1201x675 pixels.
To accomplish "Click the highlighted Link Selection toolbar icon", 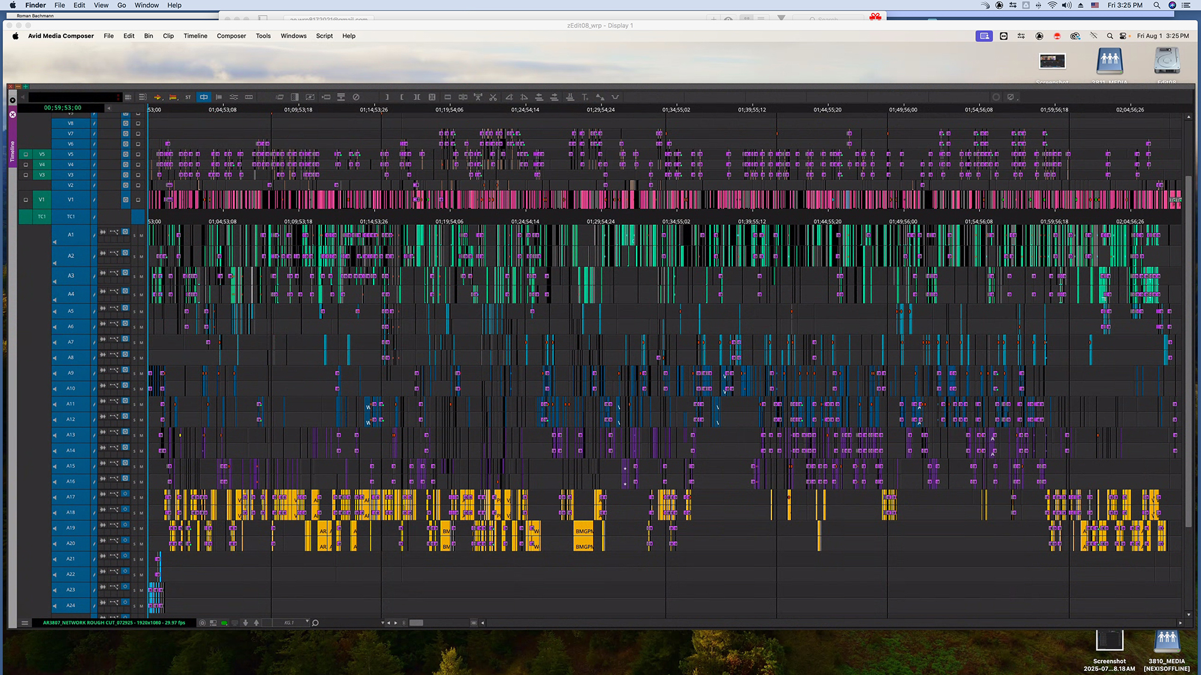I will (204, 97).
